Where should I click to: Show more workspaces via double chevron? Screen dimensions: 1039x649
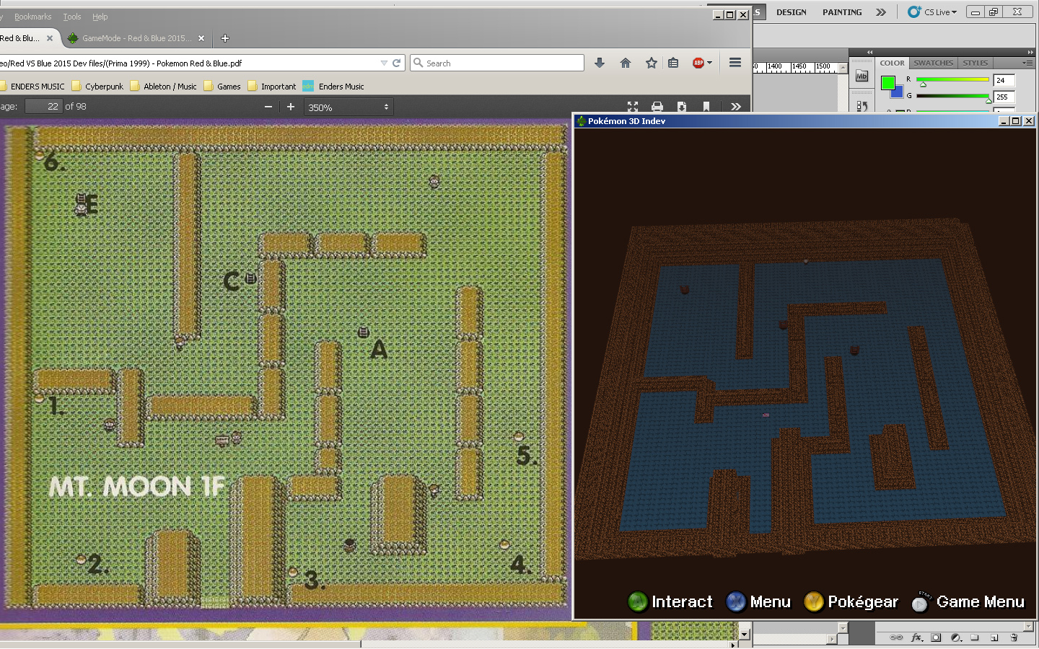coord(881,12)
